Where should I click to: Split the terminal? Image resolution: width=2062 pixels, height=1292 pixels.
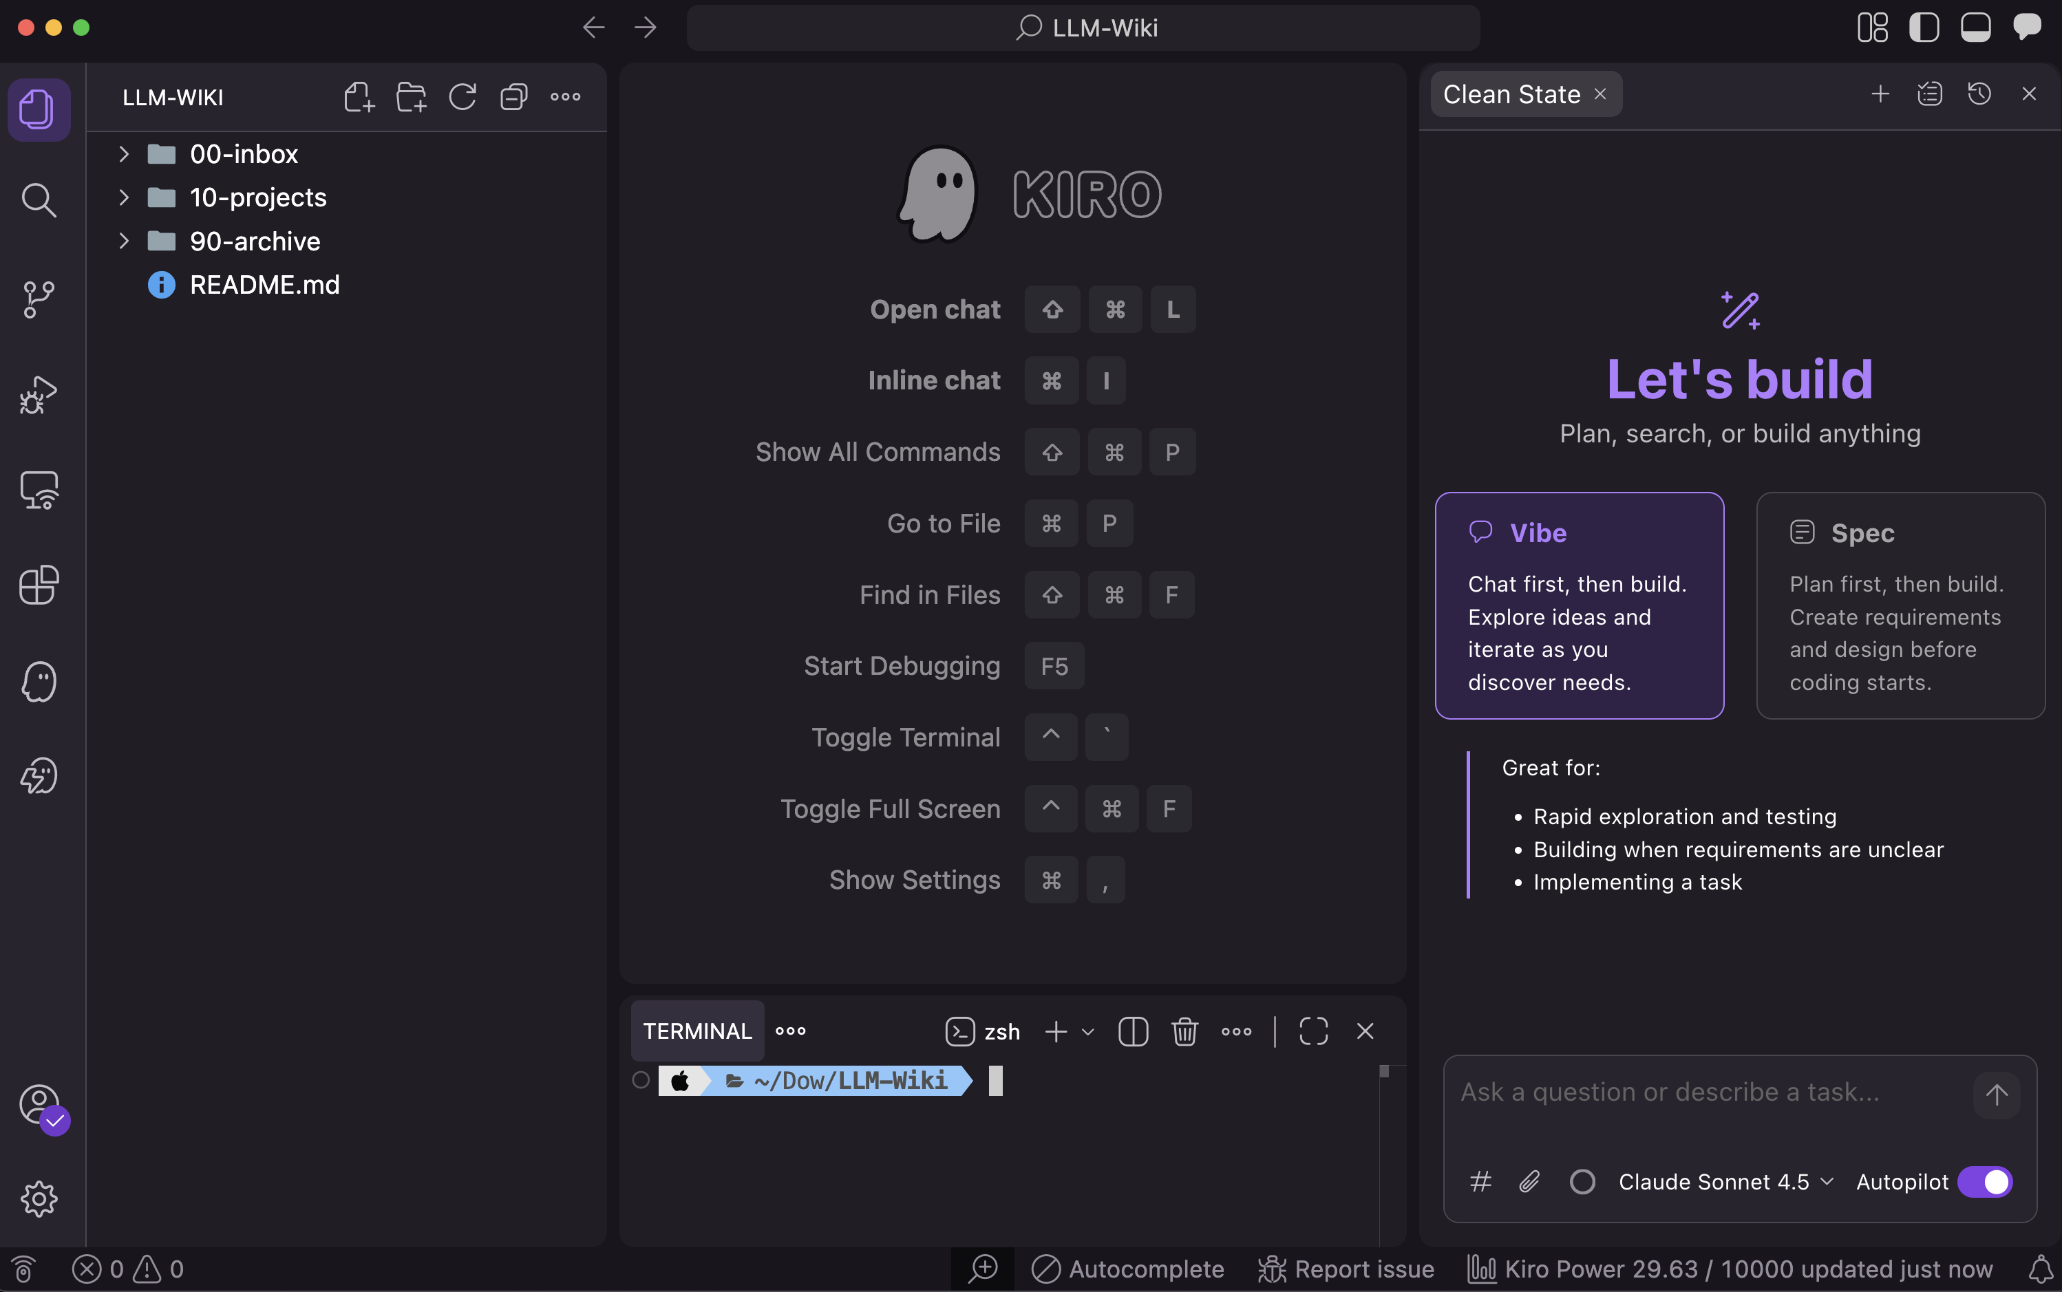pyautogui.click(x=1133, y=1031)
